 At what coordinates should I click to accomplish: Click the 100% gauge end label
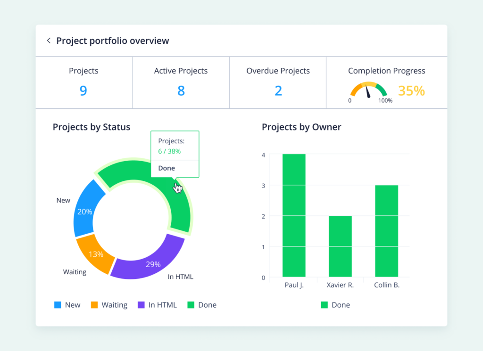(x=385, y=101)
